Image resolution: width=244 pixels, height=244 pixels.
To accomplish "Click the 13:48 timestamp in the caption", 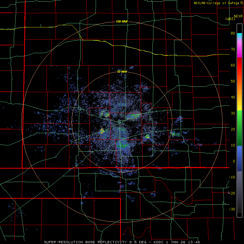I will [x=194, y=242].
